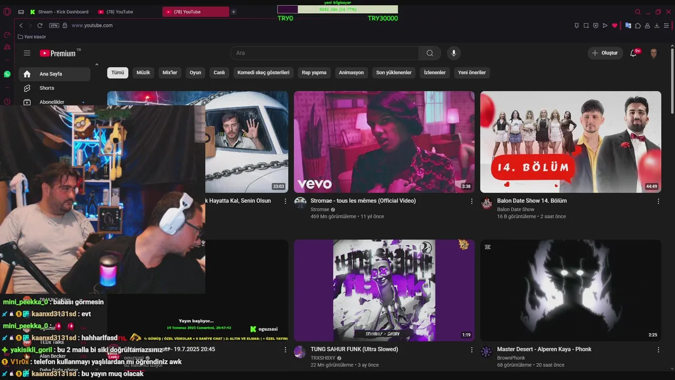Open the YouTube account avatar menu
Image resolution: width=675 pixels, height=380 pixels.
point(654,53)
